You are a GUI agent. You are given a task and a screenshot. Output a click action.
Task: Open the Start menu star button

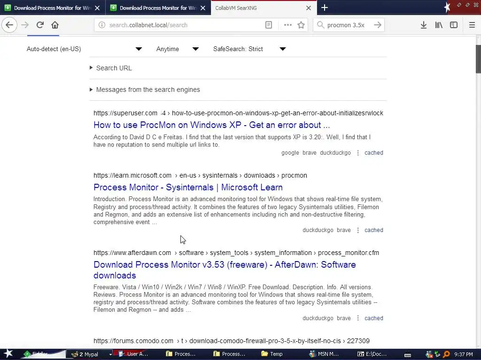pyautogui.click(x=8, y=354)
